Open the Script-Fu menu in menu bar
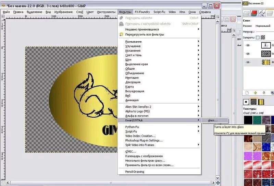274x186 pixels. click(x=159, y=12)
